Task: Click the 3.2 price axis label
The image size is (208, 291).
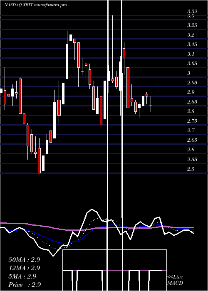Action: click(191, 35)
